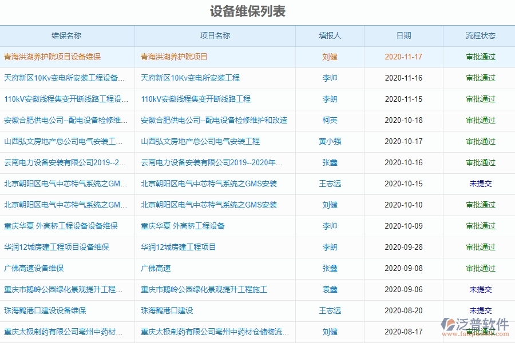Sort the table by 日期 column header

pos(403,35)
